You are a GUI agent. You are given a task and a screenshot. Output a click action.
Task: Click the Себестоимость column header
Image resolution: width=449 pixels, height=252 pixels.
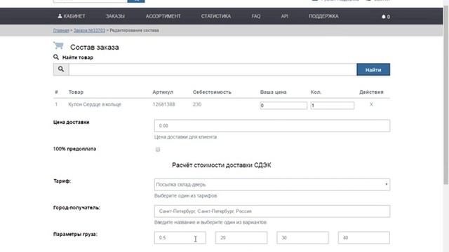[x=212, y=92]
